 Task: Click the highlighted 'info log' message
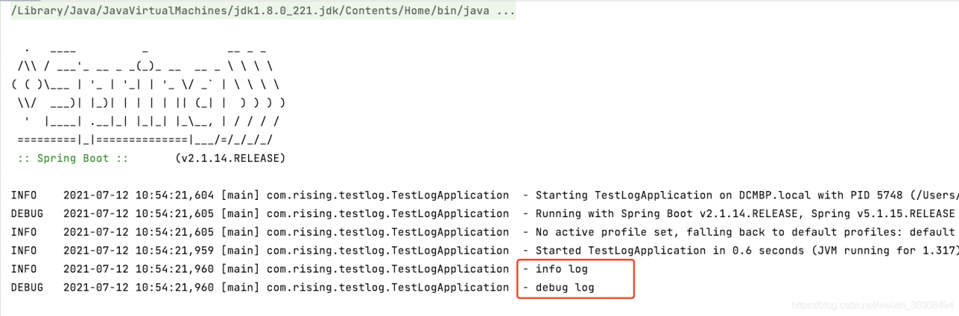point(563,269)
